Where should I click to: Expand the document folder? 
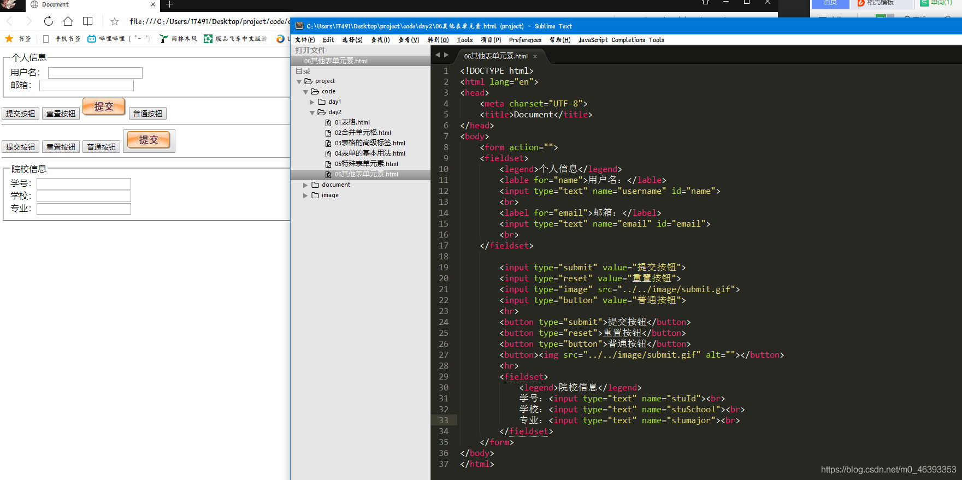(305, 185)
